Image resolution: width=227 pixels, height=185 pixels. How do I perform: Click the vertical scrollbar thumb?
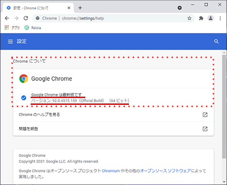(x=224, y=106)
